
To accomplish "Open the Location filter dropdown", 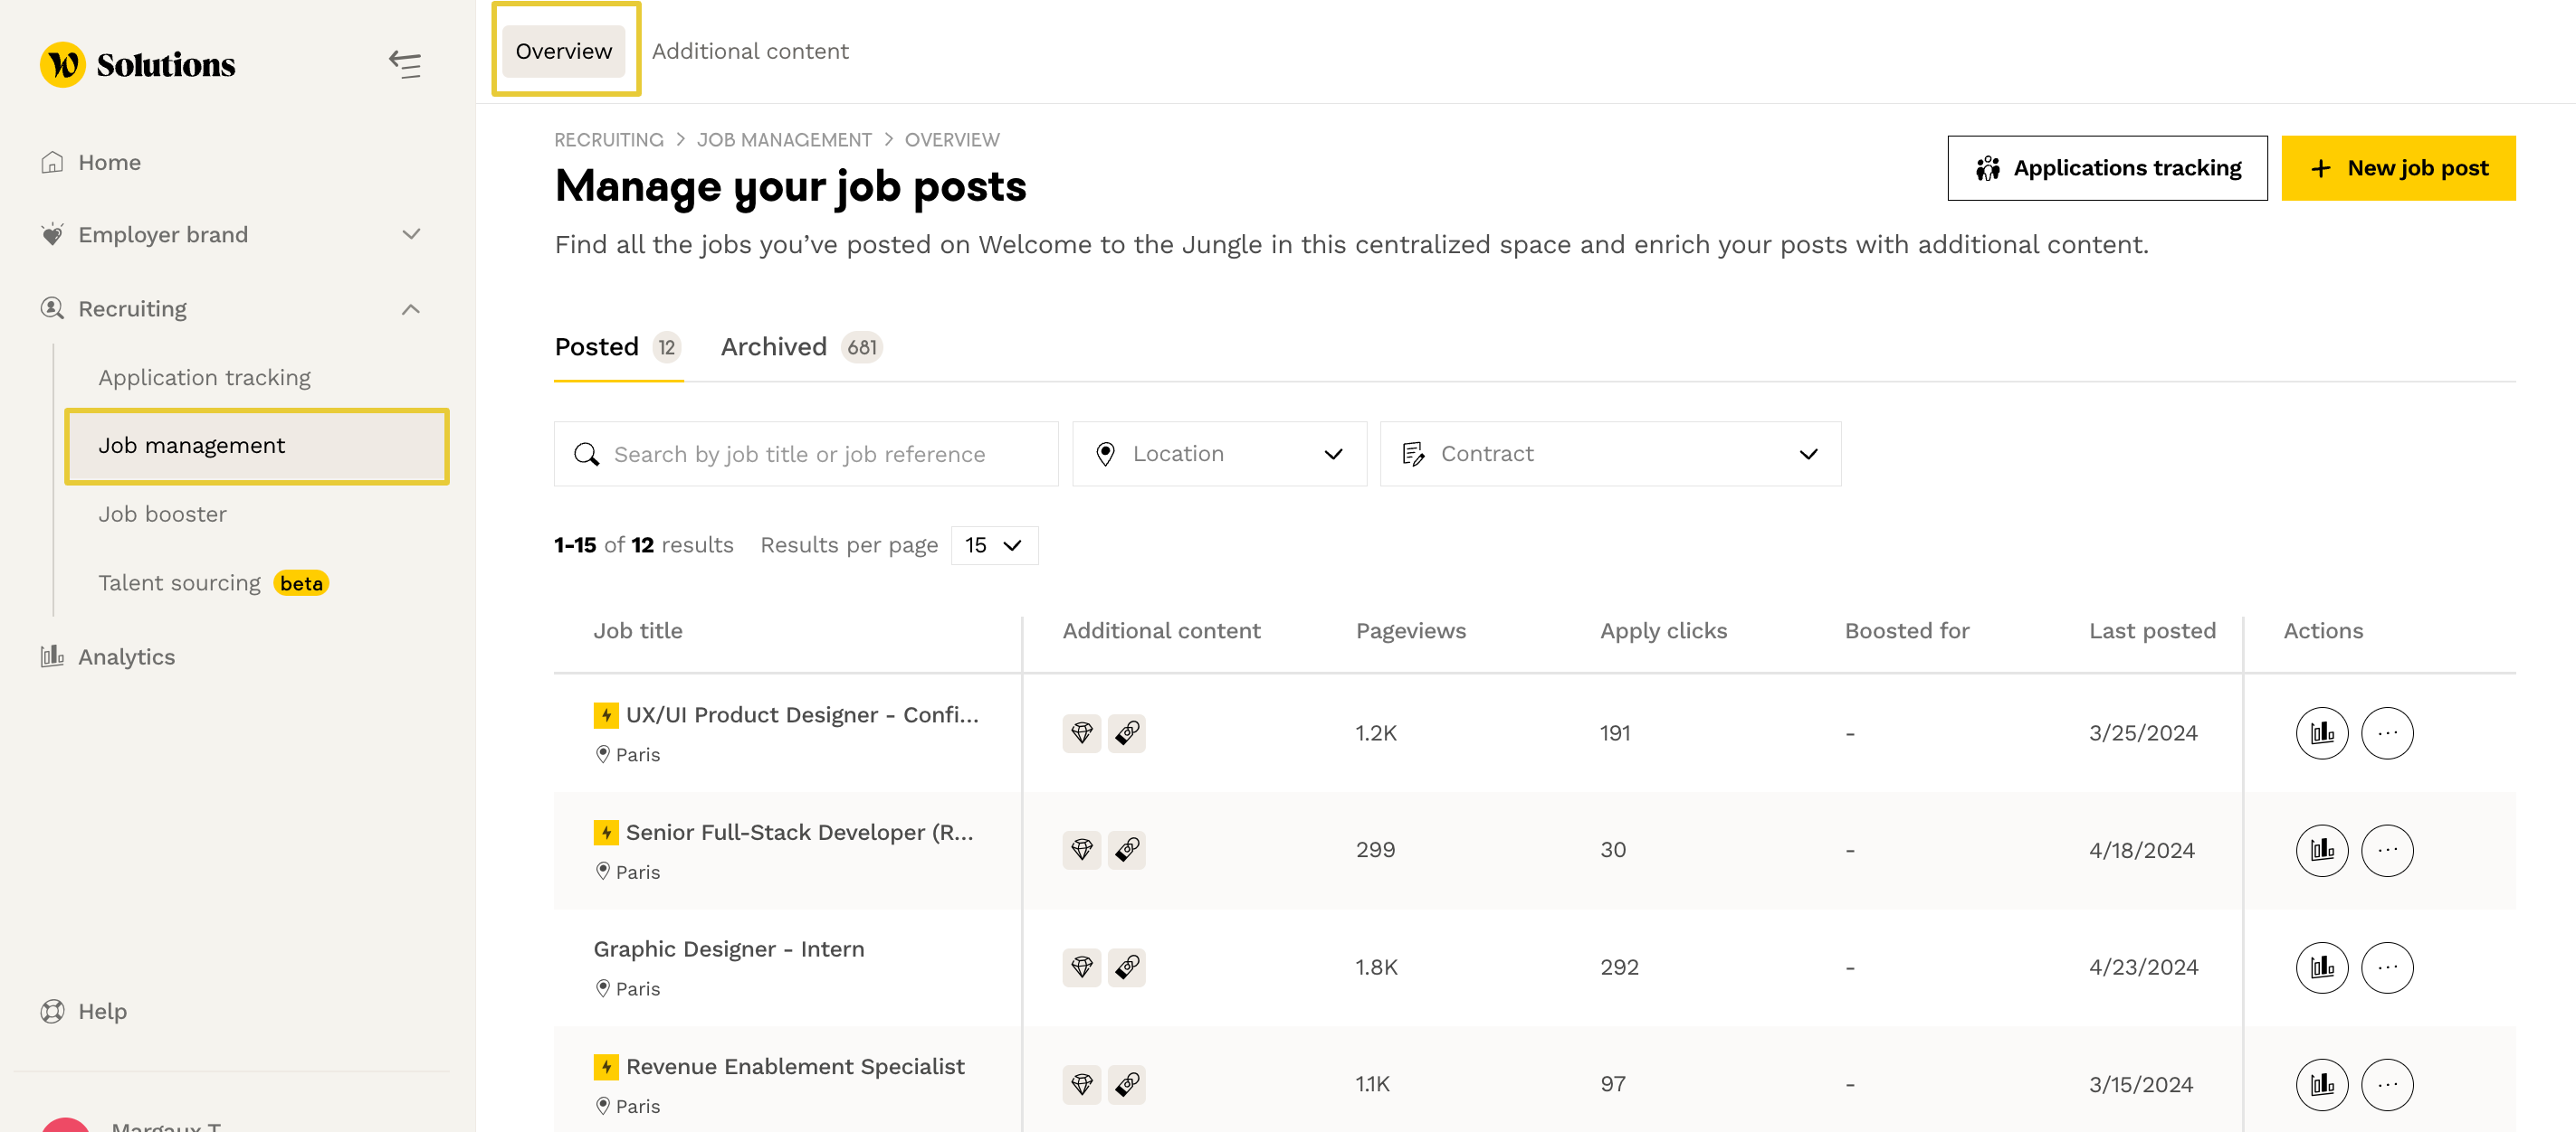I will (x=1218, y=454).
